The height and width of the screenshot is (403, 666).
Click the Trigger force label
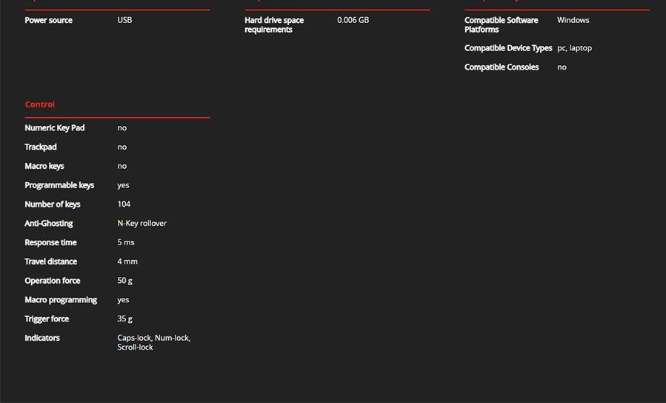pyautogui.click(x=47, y=319)
